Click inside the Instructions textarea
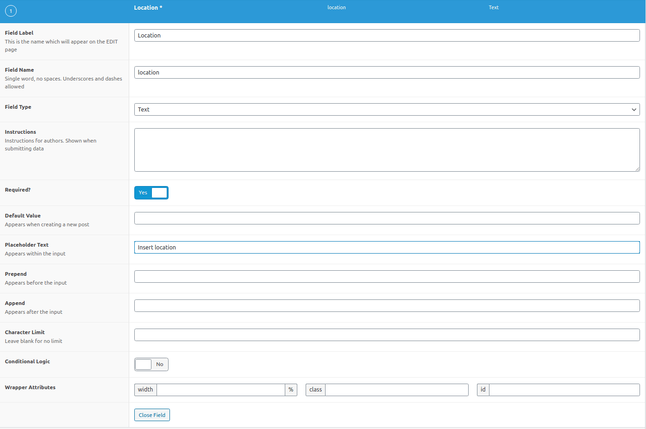The width and height of the screenshot is (646, 429). click(387, 149)
